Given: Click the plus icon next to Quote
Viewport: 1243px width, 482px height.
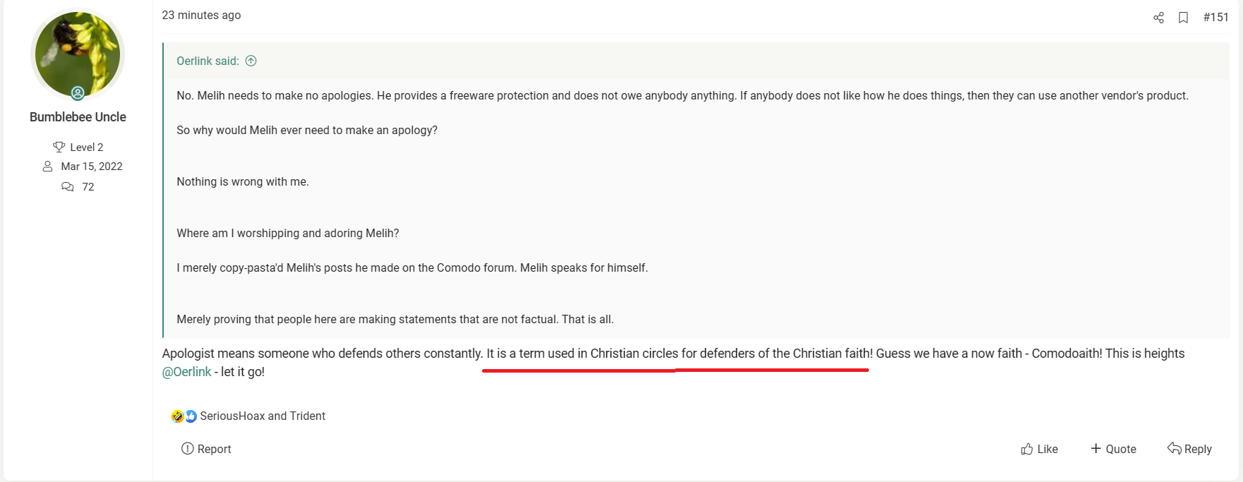Looking at the screenshot, I should click(1095, 448).
